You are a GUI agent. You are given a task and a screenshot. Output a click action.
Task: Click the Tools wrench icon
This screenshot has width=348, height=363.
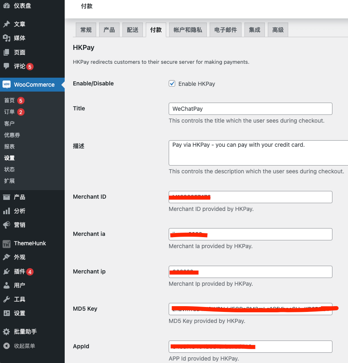pyautogui.click(x=7, y=299)
